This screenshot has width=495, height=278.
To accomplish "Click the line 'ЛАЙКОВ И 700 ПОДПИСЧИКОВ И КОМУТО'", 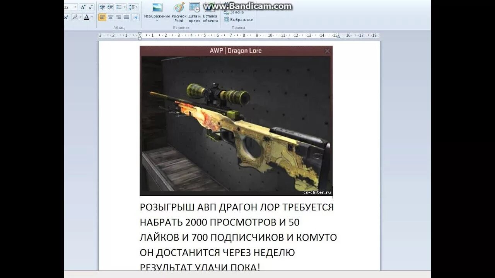I will pos(238,237).
